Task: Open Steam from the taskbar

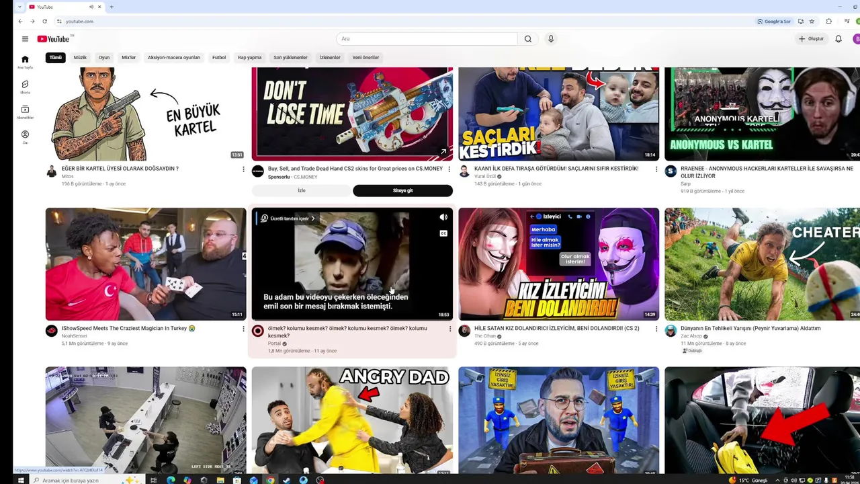Action: (287, 480)
